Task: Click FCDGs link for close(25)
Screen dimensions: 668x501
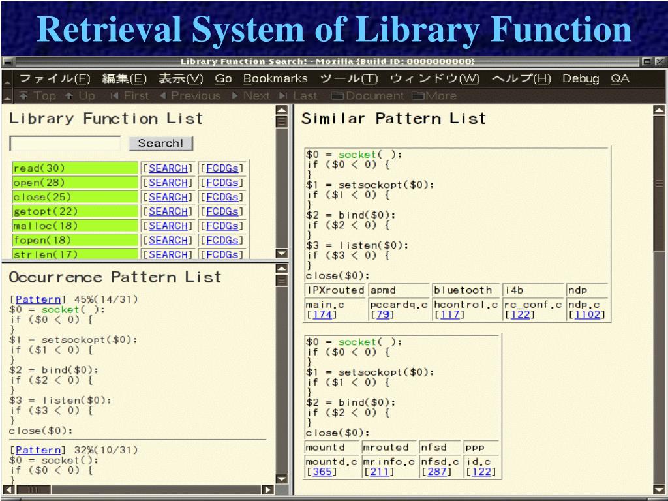Action: 222,197
